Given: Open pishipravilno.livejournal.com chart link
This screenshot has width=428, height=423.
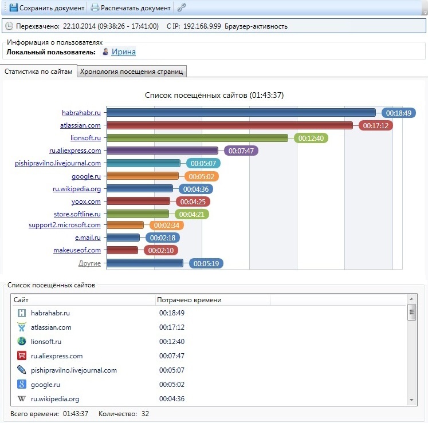Looking at the screenshot, I should (58, 163).
